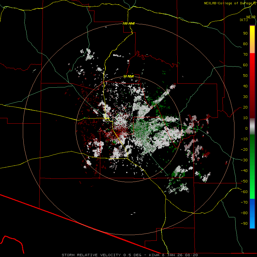Click the "20" value on velocity scale
Viewport: 257px width, 257px height.
click(245, 107)
